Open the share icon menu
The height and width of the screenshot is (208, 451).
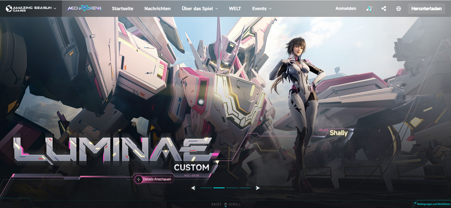(x=384, y=9)
